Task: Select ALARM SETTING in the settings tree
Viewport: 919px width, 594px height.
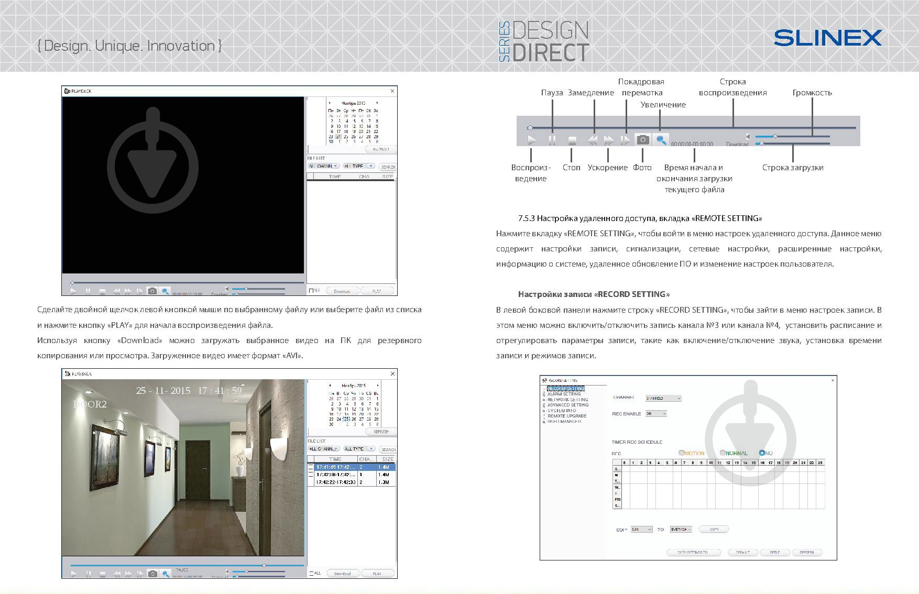Action: (x=564, y=394)
